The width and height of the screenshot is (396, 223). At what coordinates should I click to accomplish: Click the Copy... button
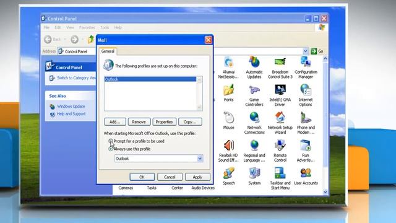pos(190,122)
